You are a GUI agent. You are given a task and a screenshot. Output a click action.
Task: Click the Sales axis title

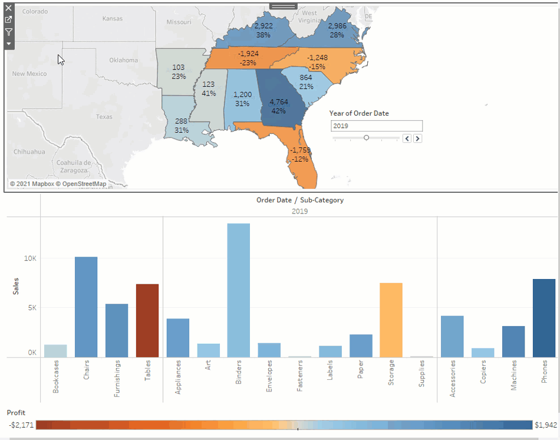tap(16, 287)
